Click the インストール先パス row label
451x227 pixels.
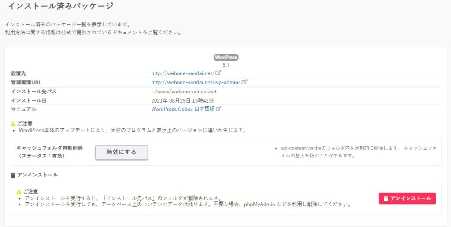(33, 92)
